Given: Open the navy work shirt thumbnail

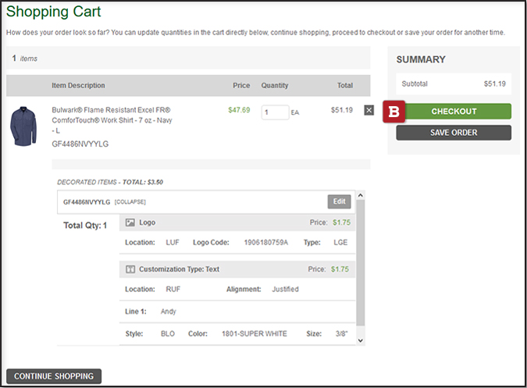Looking at the screenshot, I should 23,126.
